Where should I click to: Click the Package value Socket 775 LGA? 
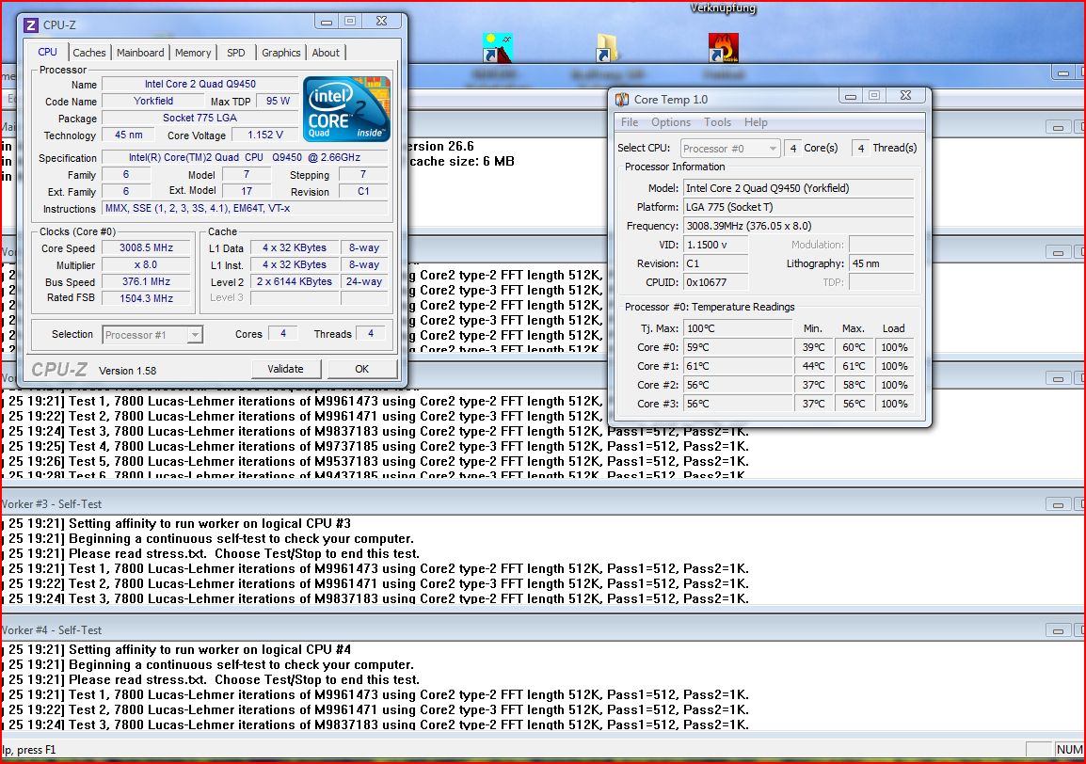click(x=200, y=118)
